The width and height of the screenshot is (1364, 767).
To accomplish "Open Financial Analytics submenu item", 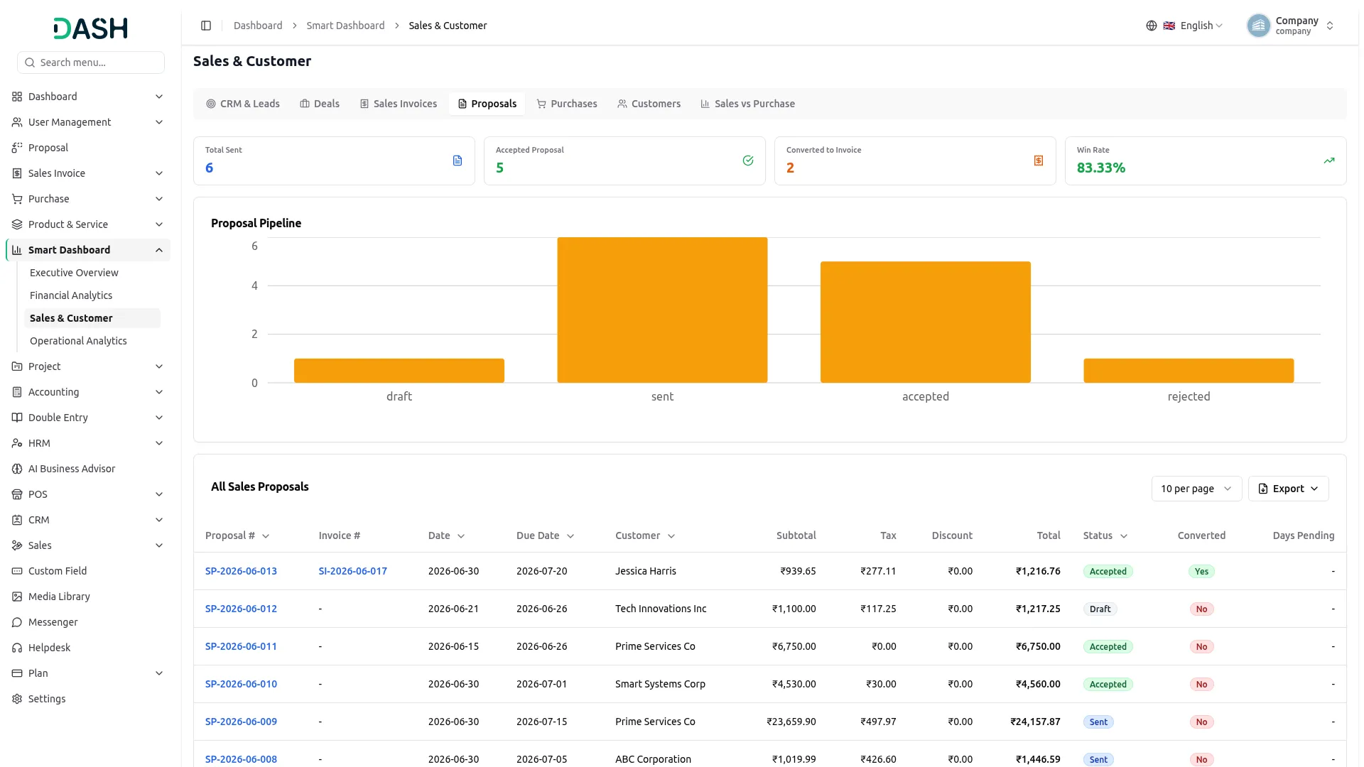I will [92, 295].
